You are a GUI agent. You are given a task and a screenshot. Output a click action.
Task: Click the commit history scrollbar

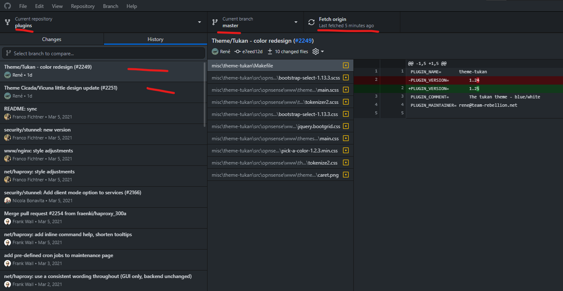[205, 94]
